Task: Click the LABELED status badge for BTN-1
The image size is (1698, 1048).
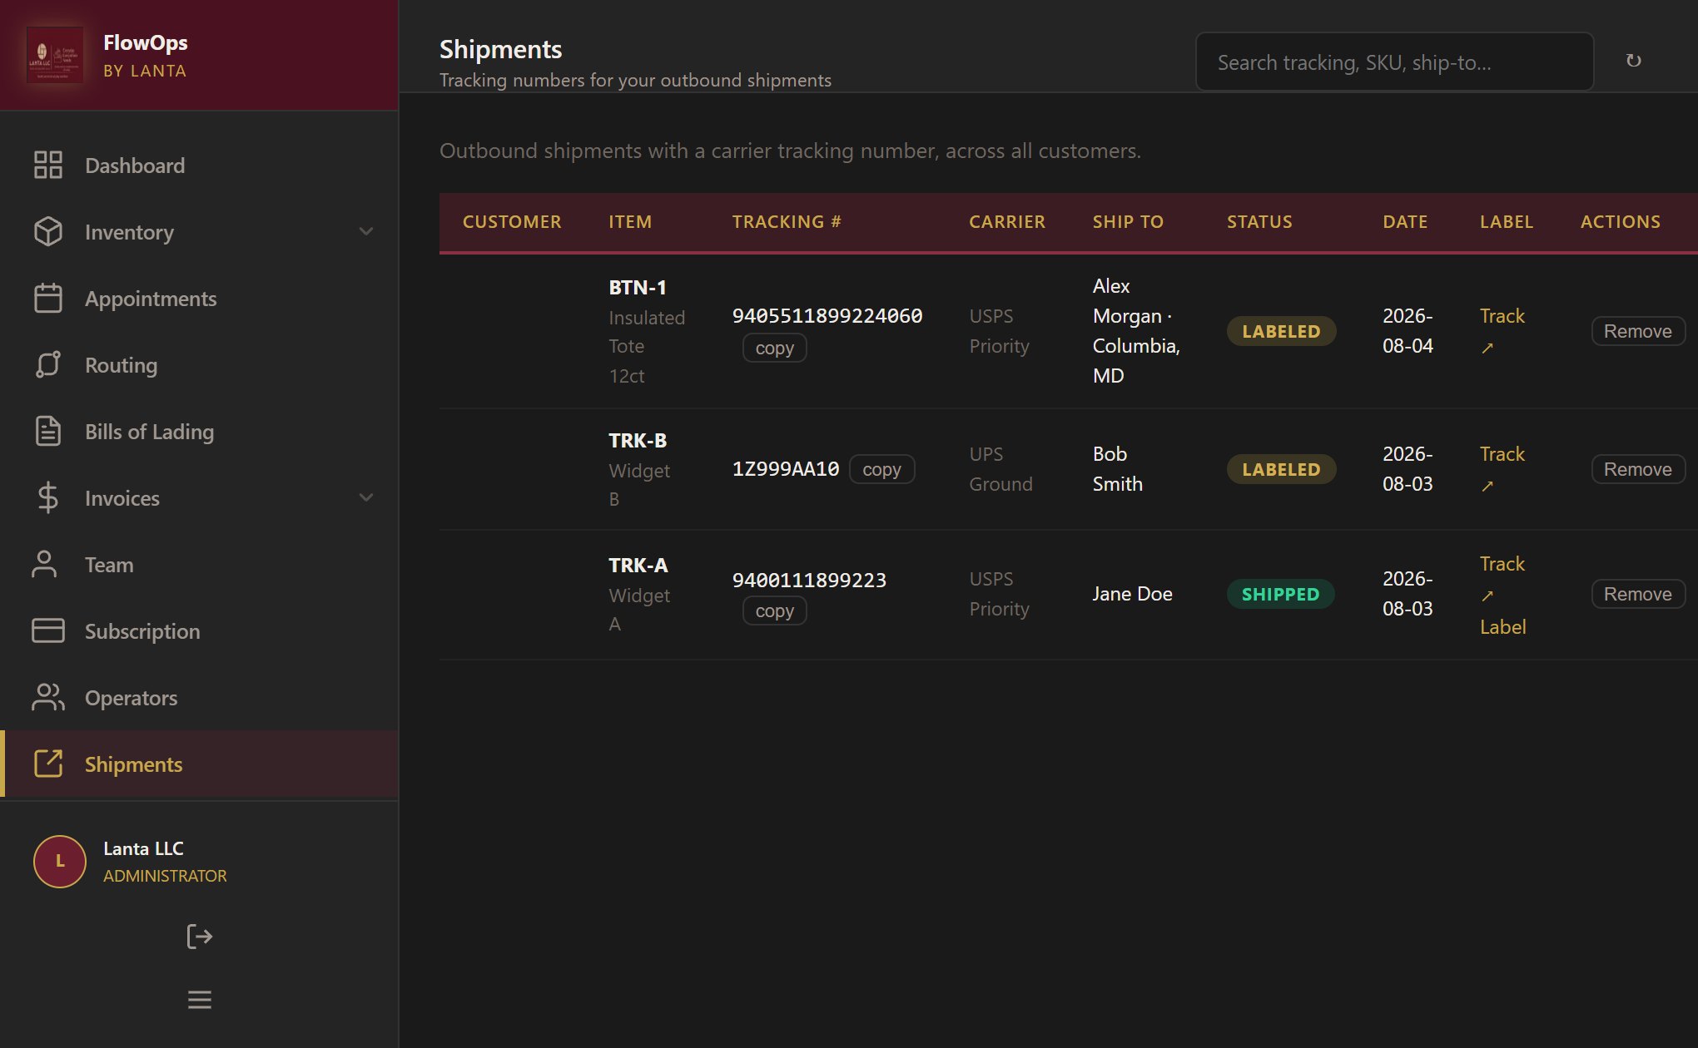Action: 1281,331
